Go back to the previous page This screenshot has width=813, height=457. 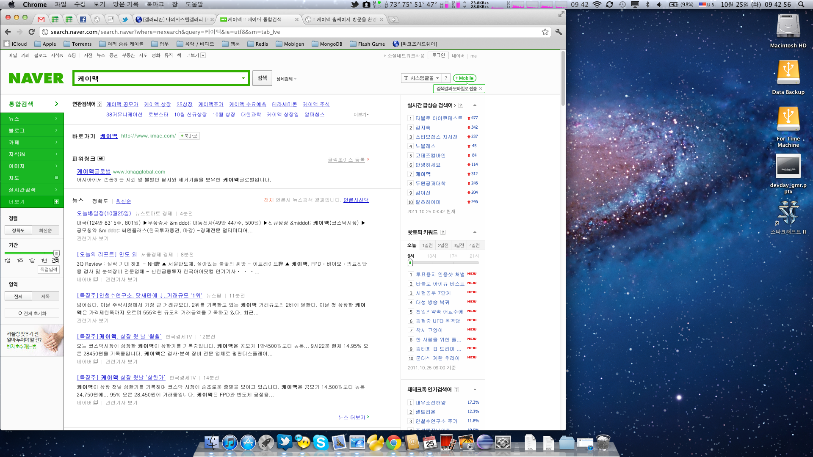(8, 32)
